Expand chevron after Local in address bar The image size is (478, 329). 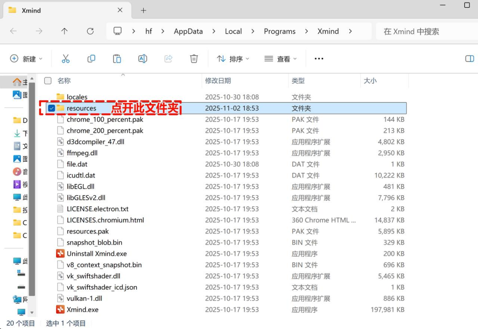coord(253,31)
